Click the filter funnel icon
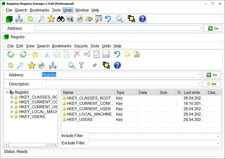225x159 pixels. tap(81, 65)
